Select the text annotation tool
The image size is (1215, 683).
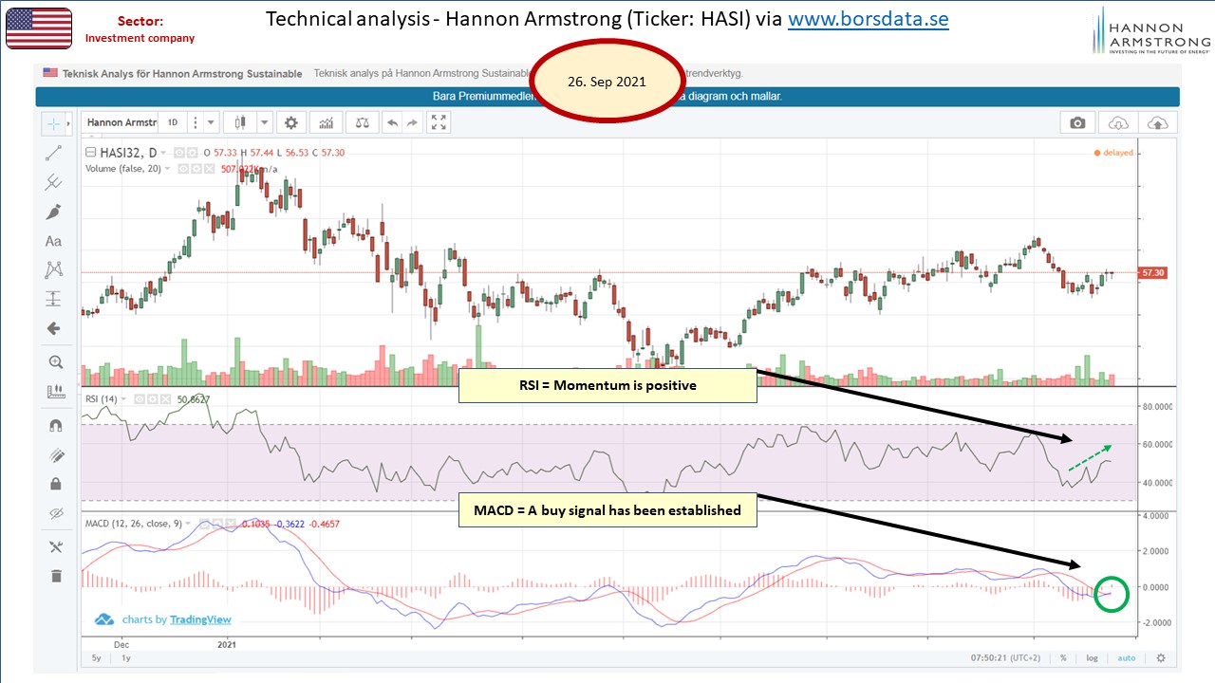point(54,241)
